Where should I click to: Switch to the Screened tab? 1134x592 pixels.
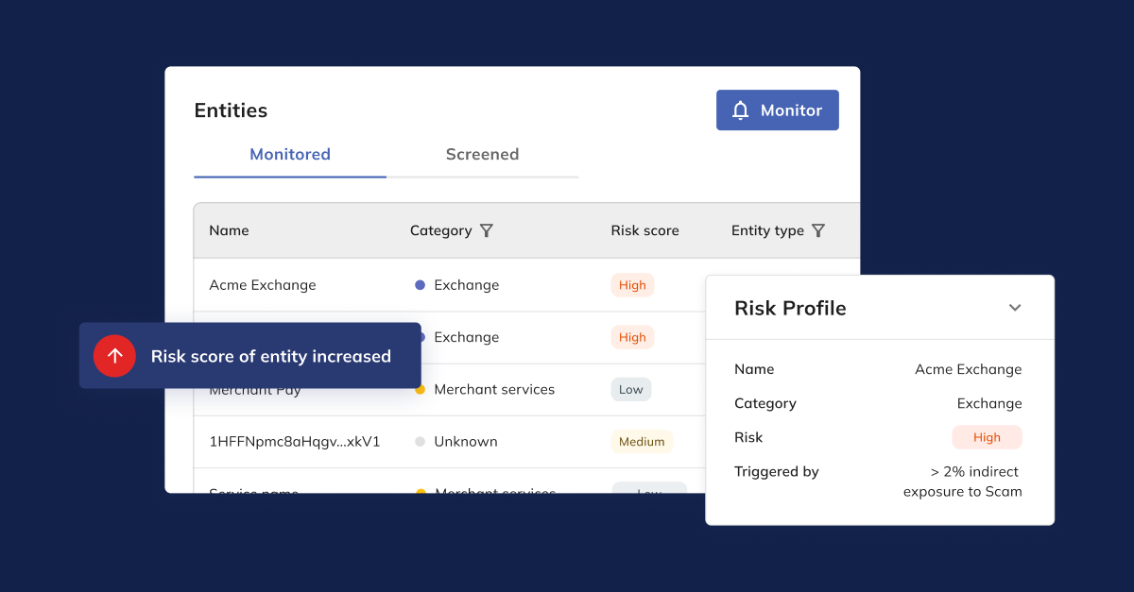click(482, 154)
